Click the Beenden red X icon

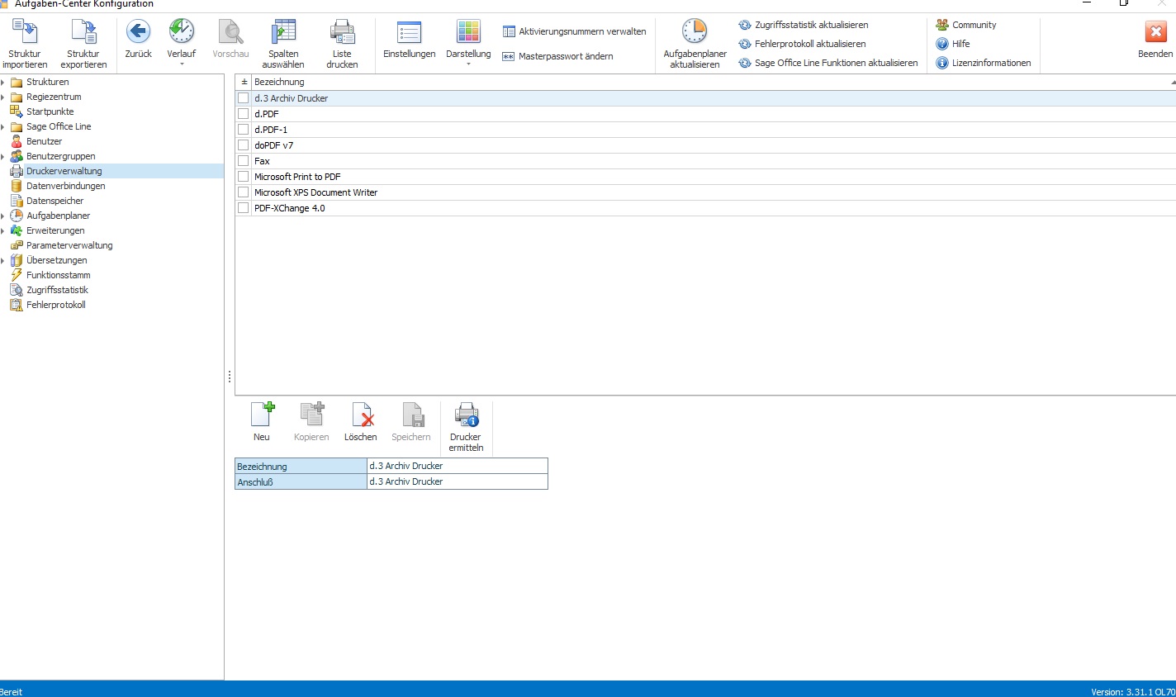point(1155,32)
